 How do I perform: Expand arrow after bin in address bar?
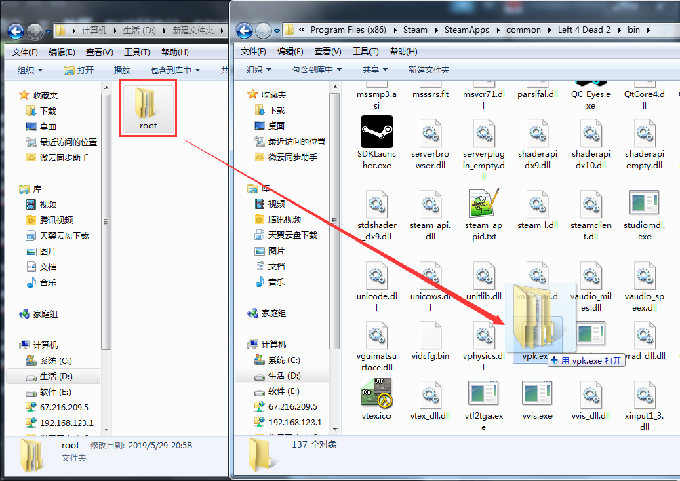click(648, 30)
